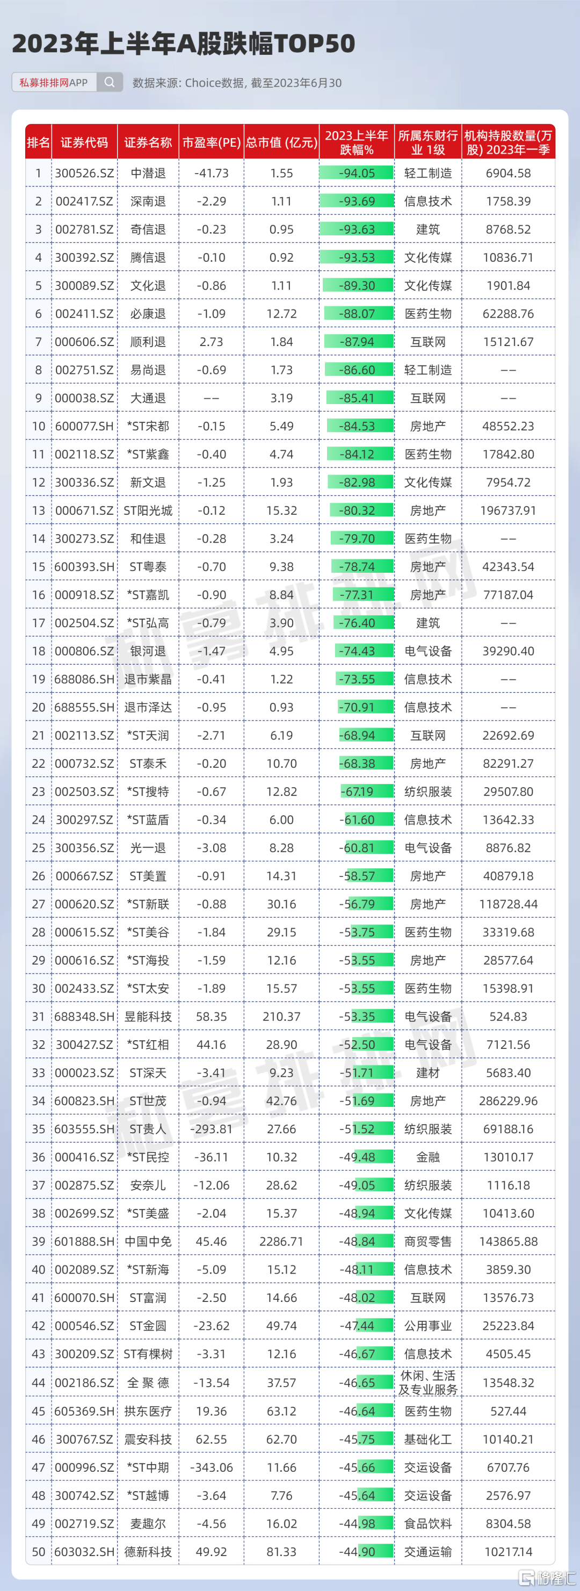
Task: Click the -94.05 decline bar
Action: tap(357, 173)
